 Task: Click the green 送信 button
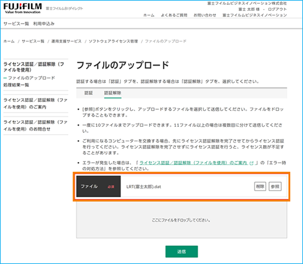point(182,251)
